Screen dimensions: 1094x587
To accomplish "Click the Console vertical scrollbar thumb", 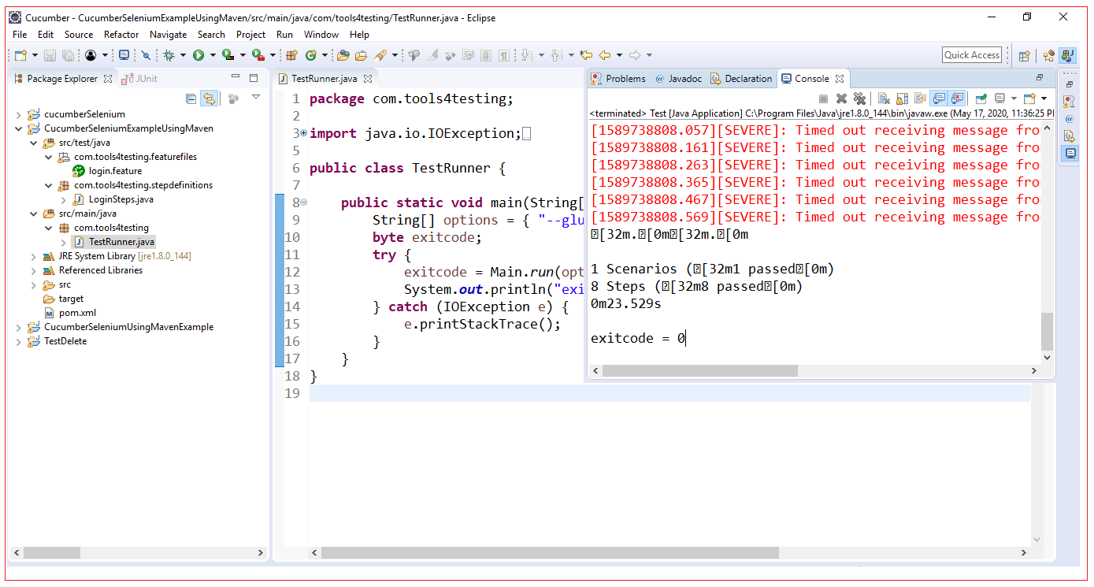I will [1047, 331].
